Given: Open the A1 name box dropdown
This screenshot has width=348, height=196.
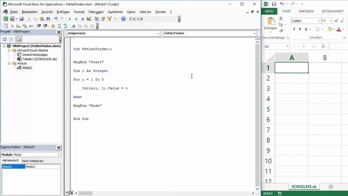Looking at the screenshot, I should point(288,46).
